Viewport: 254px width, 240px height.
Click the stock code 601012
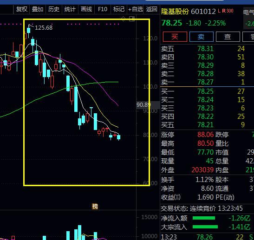pos(203,12)
